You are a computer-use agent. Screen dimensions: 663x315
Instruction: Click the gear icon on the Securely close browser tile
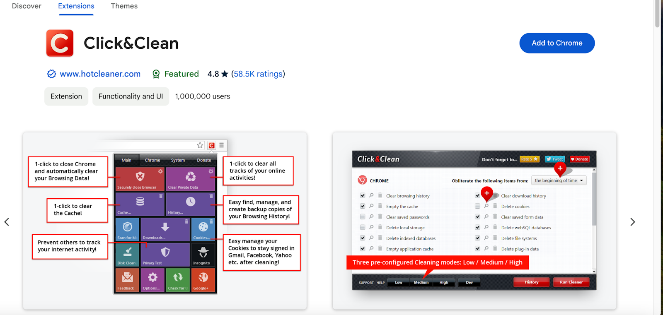pyautogui.click(x=160, y=171)
